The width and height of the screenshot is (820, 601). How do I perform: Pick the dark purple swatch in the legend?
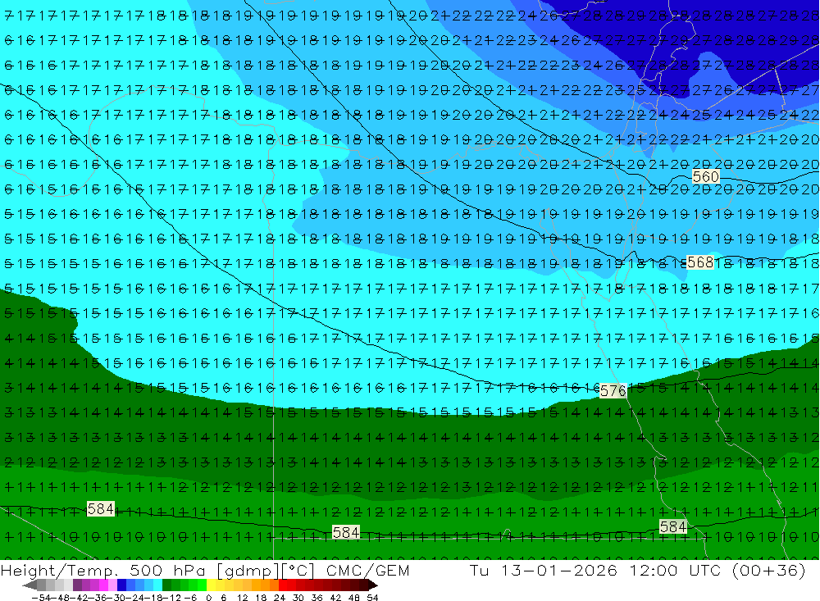pos(77,585)
